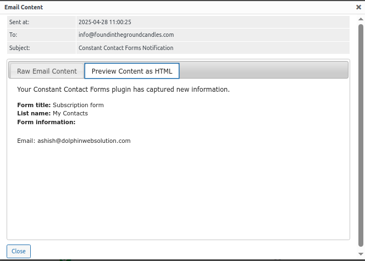
Task: Click the 'My Contacts' list name text
Action: pos(70,113)
